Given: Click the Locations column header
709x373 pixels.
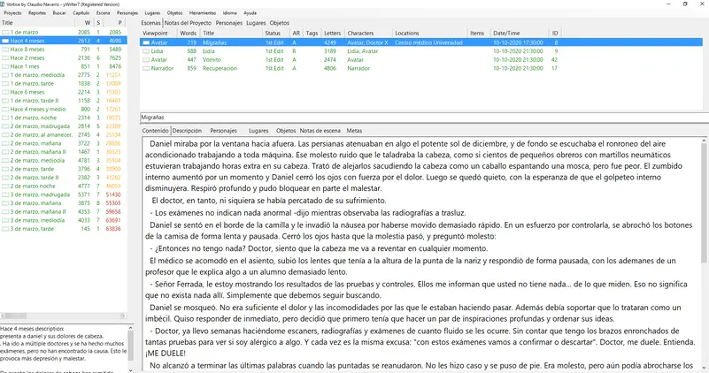Looking at the screenshot, I should pyautogui.click(x=407, y=34).
